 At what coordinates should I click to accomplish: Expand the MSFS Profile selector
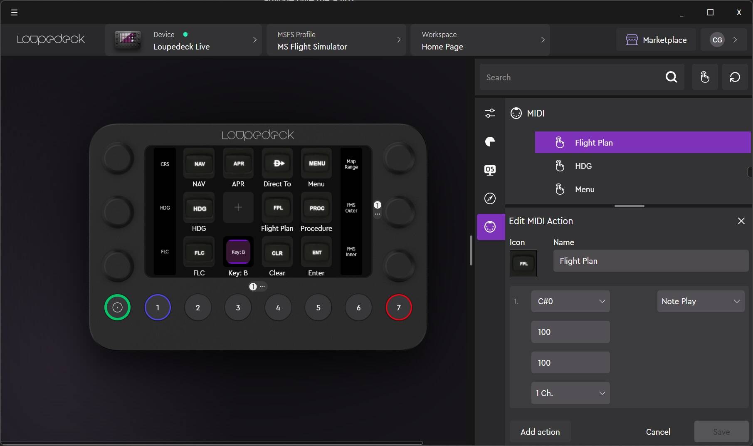(336, 40)
